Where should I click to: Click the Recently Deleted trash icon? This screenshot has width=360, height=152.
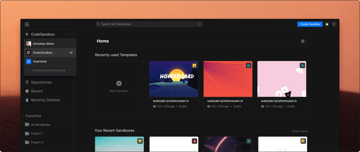point(27,100)
